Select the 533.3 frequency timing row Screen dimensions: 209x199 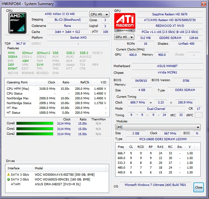pos(158,163)
